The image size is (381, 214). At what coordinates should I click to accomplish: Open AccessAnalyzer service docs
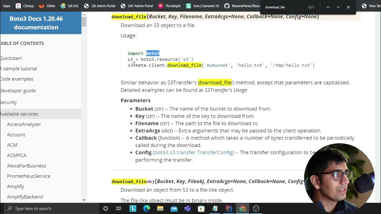pos(24,124)
